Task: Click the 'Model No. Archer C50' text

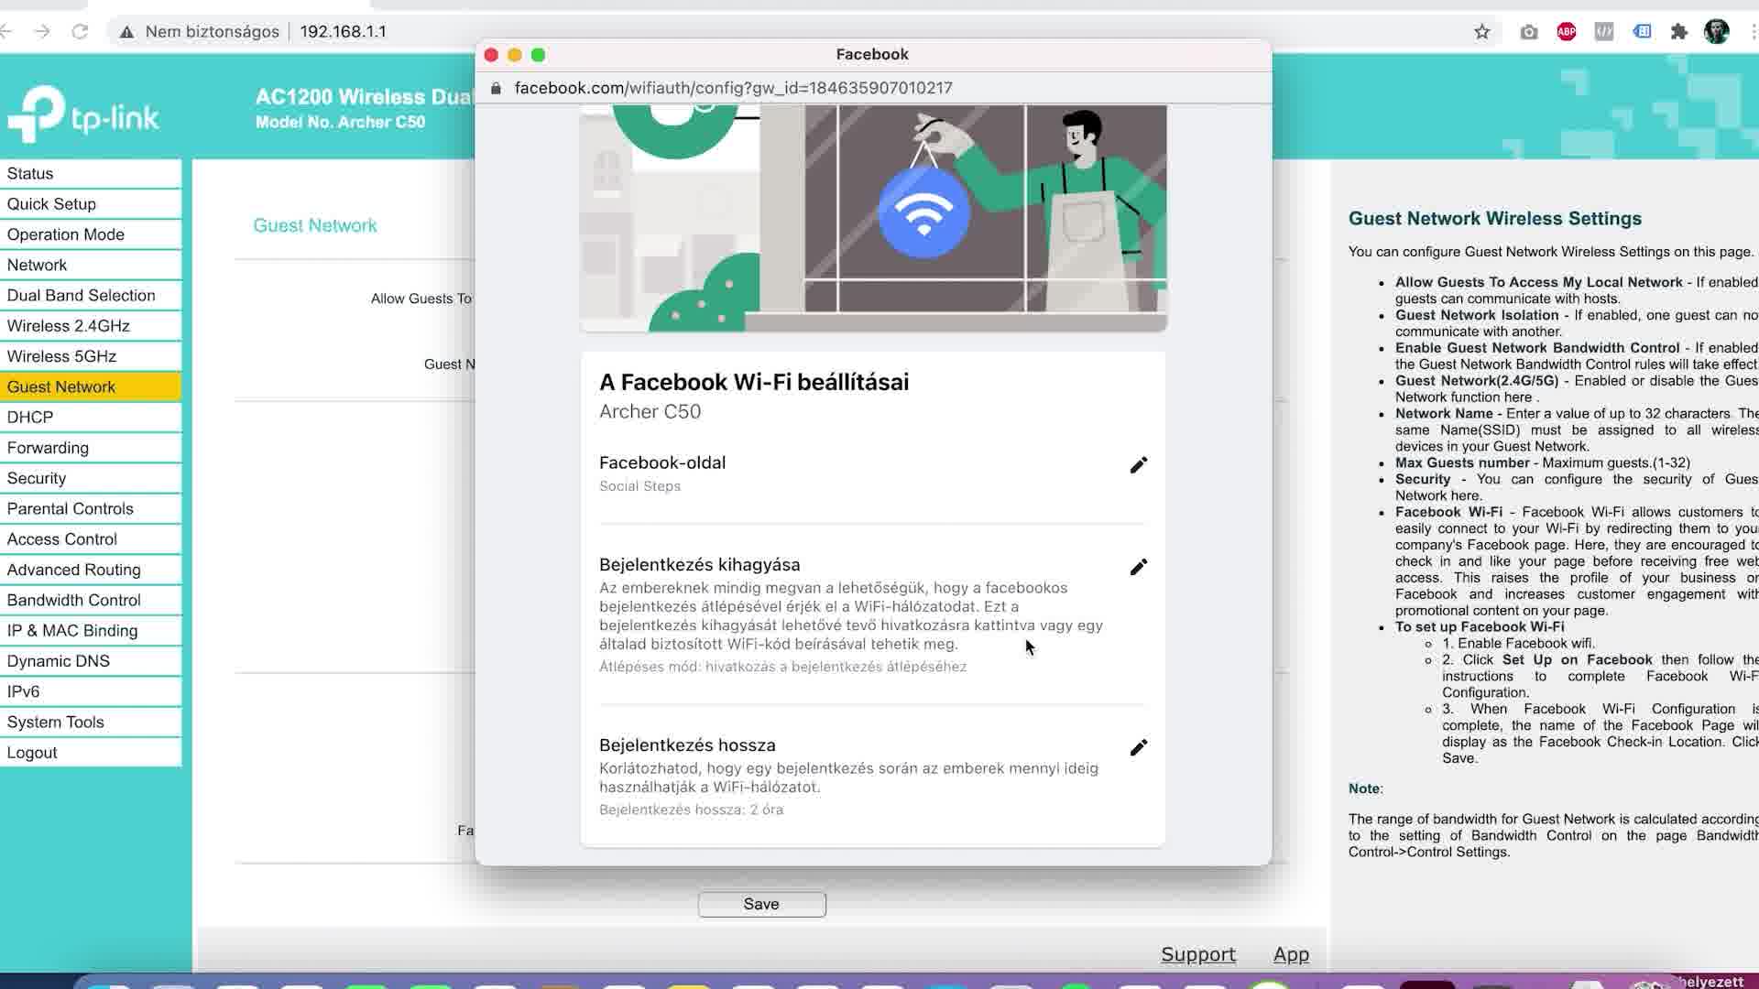Action: (x=340, y=123)
